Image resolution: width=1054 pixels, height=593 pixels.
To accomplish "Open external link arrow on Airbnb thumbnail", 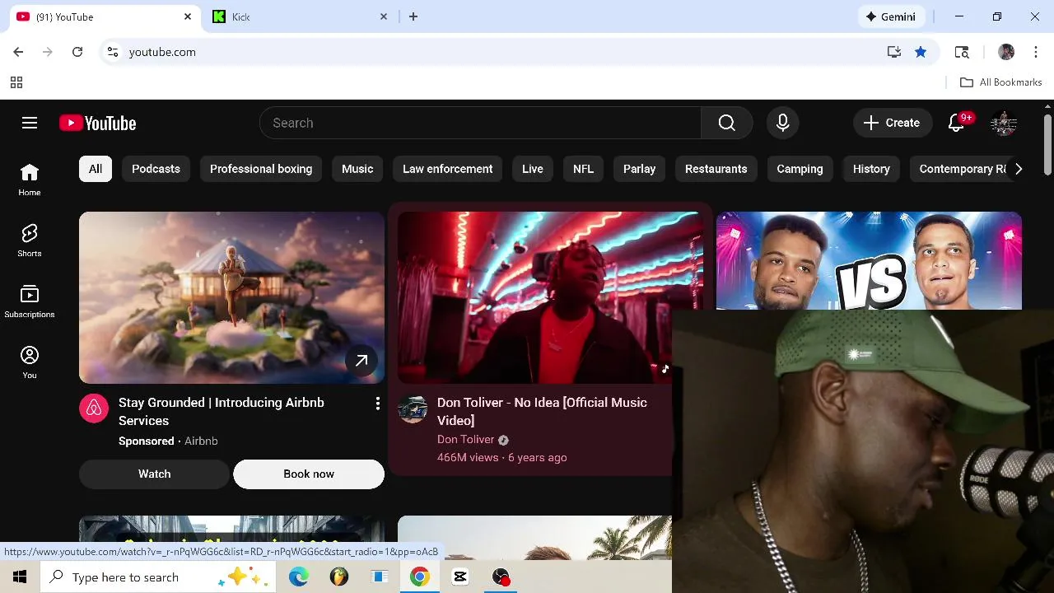I will click(x=361, y=361).
